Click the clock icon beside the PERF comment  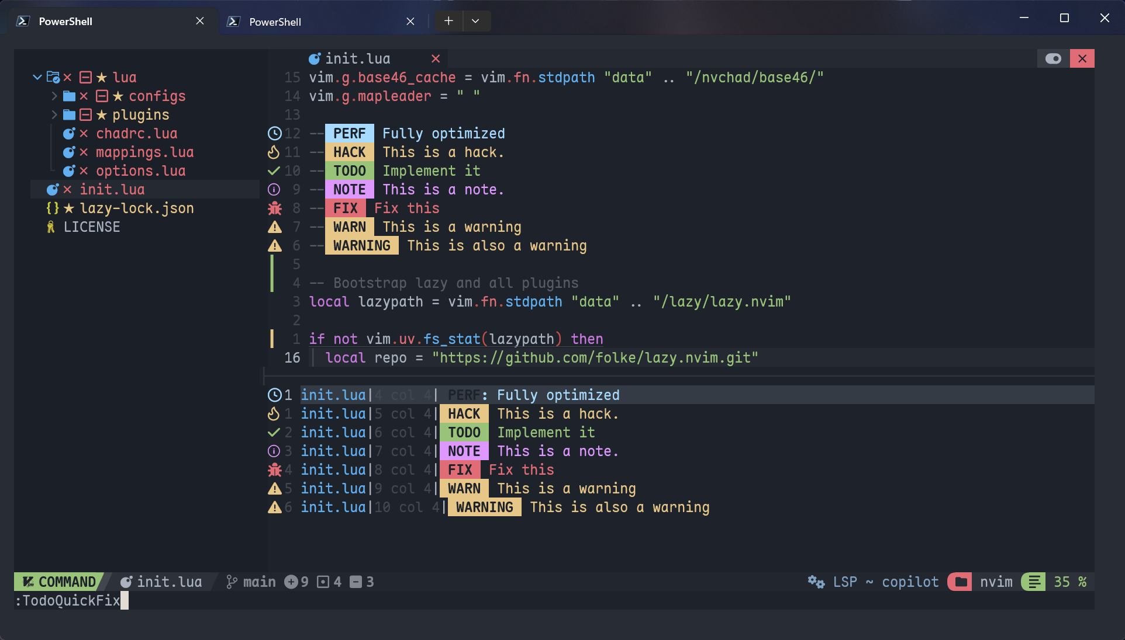[275, 133]
